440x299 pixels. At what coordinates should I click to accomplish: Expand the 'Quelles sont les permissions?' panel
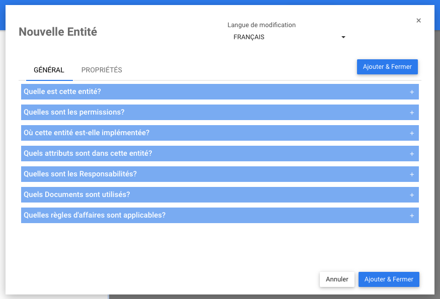coord(74,113)
